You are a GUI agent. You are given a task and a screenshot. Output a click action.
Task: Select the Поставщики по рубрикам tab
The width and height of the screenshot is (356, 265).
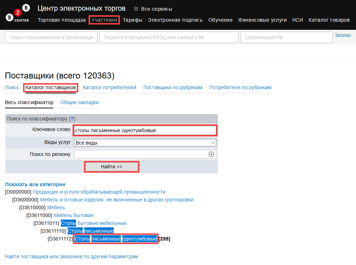172,87
